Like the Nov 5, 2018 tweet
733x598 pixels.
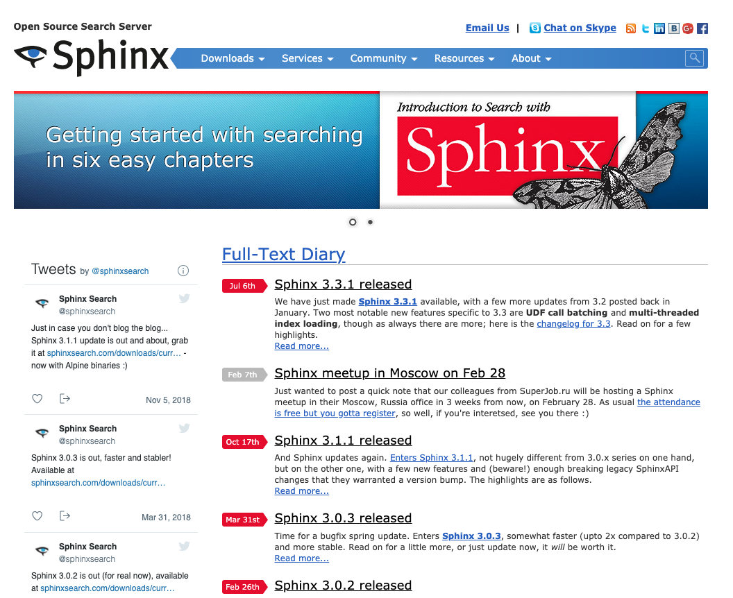(x=37, y=398)
